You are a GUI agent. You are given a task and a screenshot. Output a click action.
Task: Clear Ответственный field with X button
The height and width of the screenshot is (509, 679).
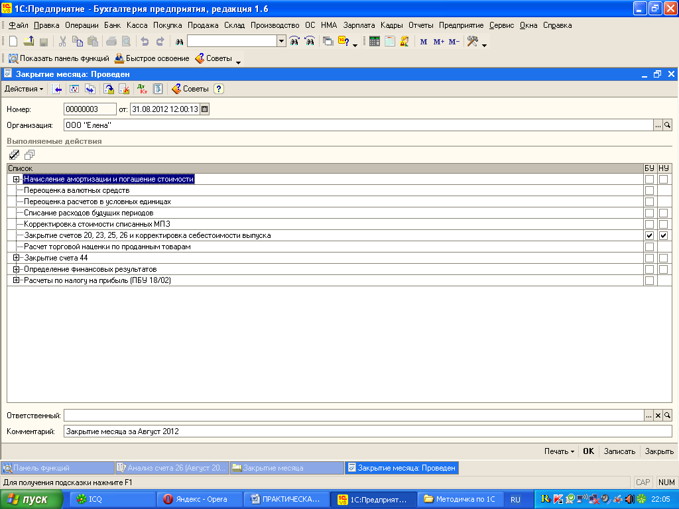click(x=658, y=416)
